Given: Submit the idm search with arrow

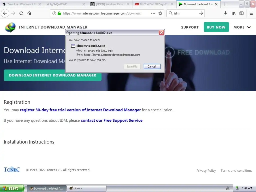Looking at the screenshot, I should click(201, 13).
